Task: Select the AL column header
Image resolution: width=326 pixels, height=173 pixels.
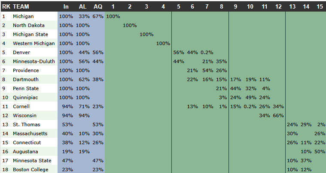Action: tap(82, 7)
